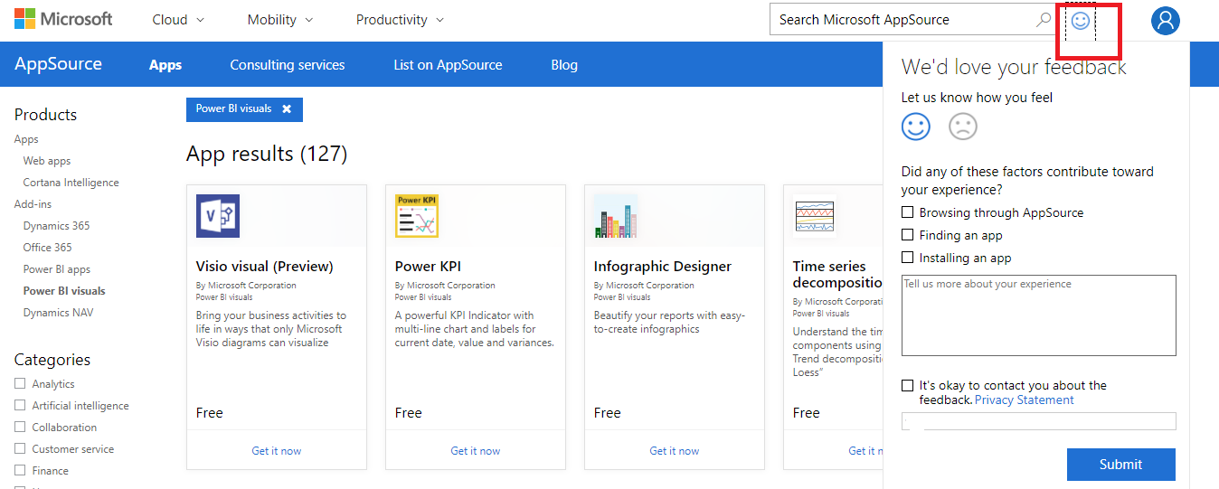The width and height of the screenshot is (1219, 489).
Task: Click the Power KPI app icon
Action: [x=417, y=216]
